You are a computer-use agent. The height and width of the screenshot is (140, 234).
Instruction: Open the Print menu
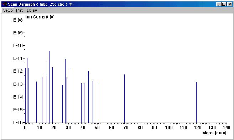pyautogui.click(x=20, y=10)
